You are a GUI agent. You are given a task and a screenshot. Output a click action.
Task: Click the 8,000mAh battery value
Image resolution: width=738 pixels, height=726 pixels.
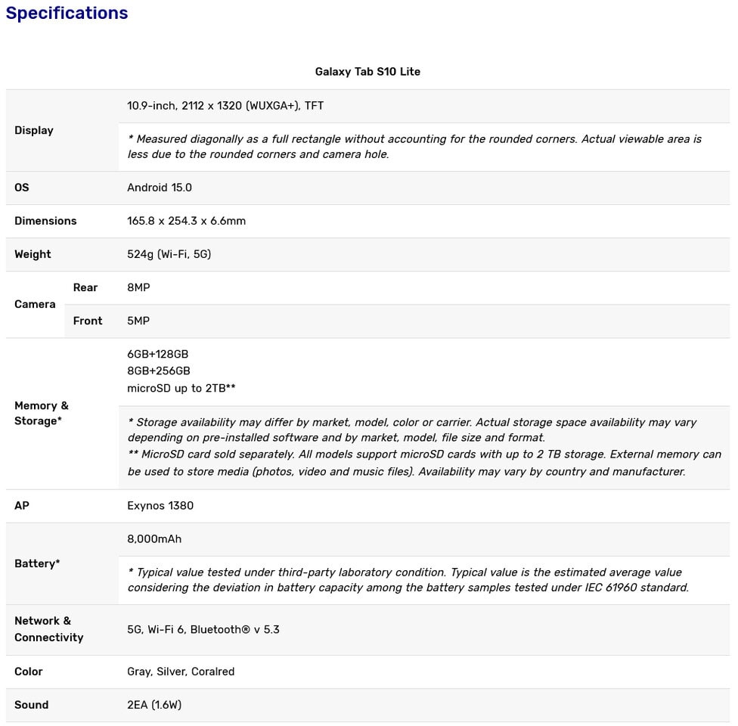(154, 539)
